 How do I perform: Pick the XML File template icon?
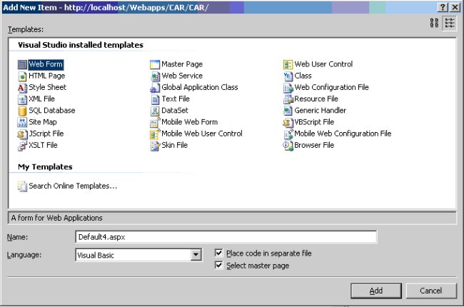tap(22, 99)
